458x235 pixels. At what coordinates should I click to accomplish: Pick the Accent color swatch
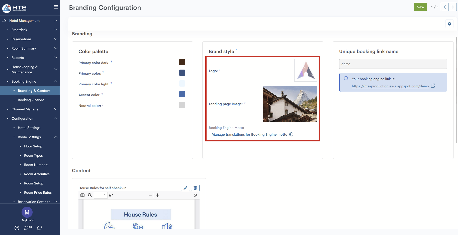(182, 94)
